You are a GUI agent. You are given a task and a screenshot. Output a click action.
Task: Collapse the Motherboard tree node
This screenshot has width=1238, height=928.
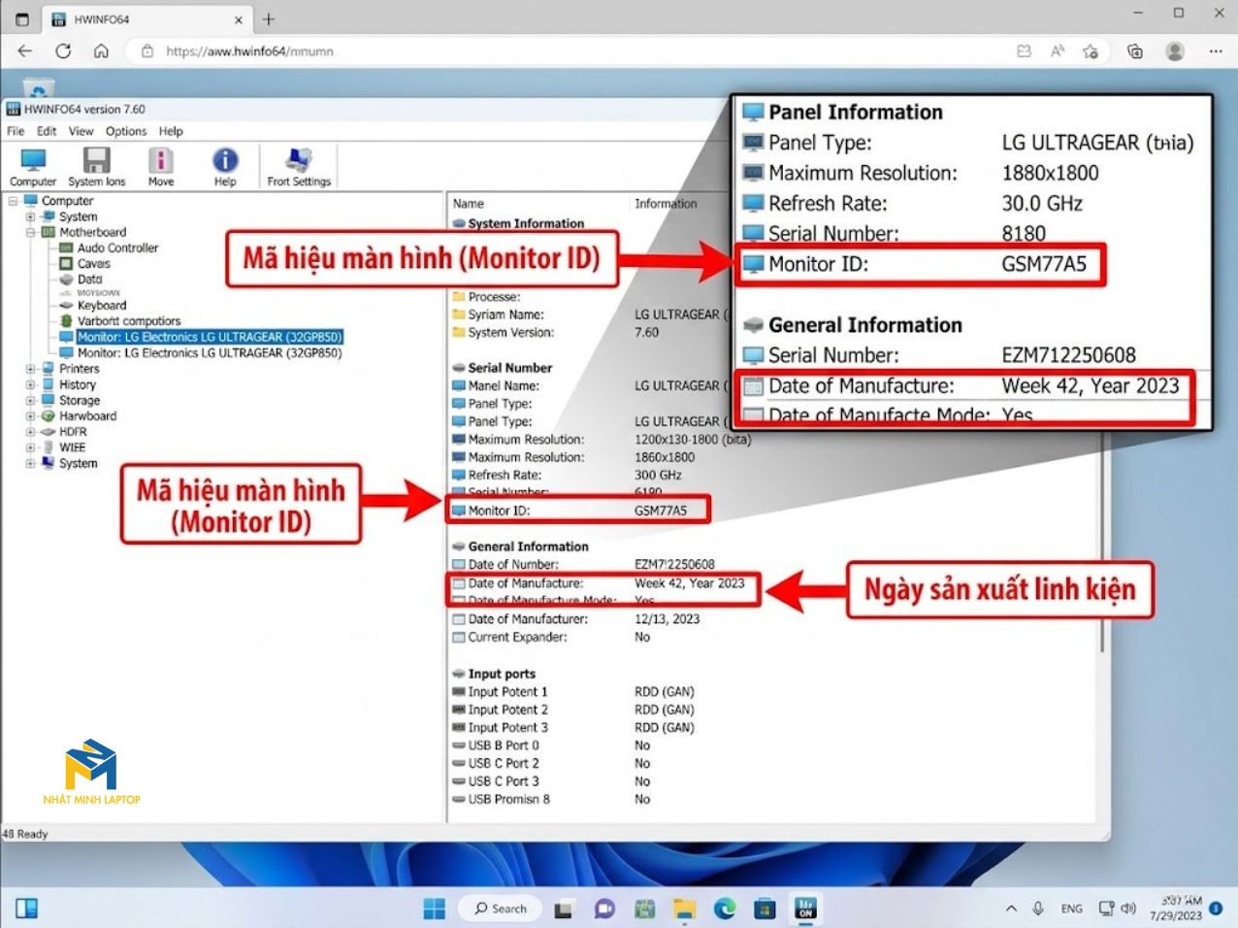(30, 232)
